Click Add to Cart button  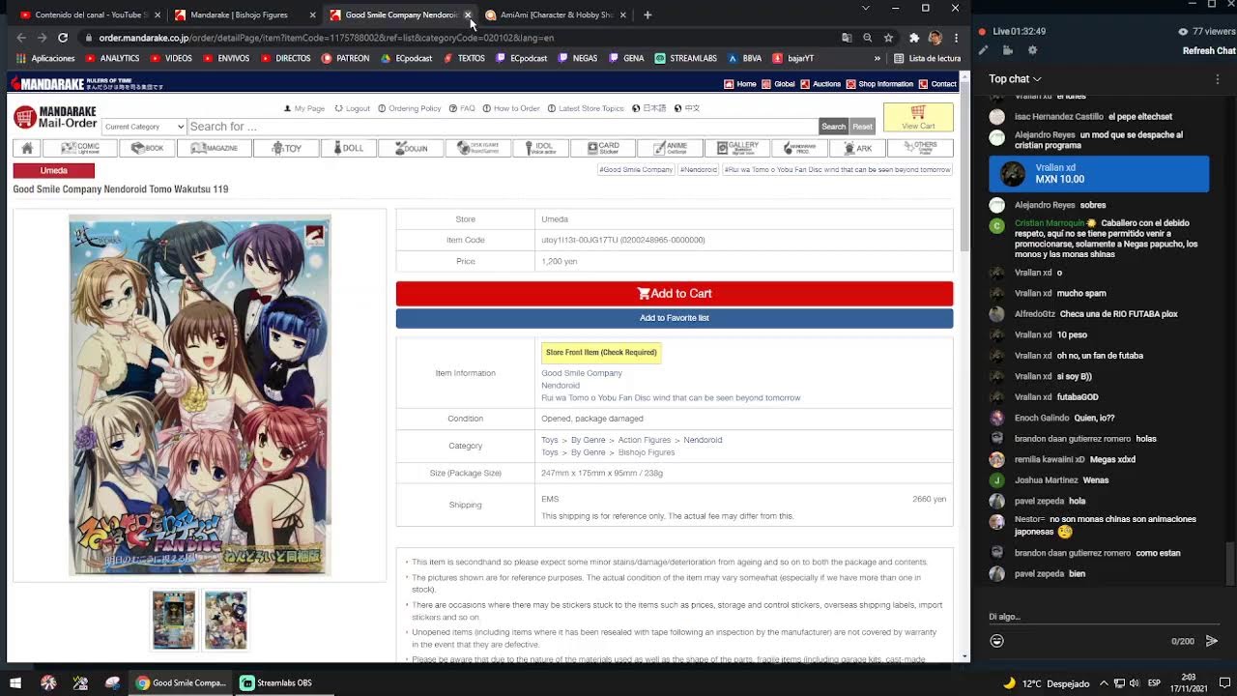pyautogui.click(x=675, y=294)
